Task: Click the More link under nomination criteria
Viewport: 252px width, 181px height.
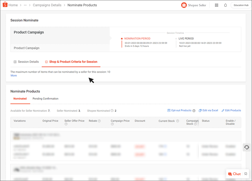Action: click(13, 75)
